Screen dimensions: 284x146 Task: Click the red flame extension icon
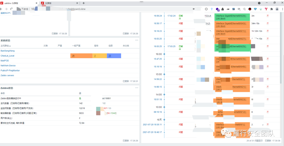point(250,9)
